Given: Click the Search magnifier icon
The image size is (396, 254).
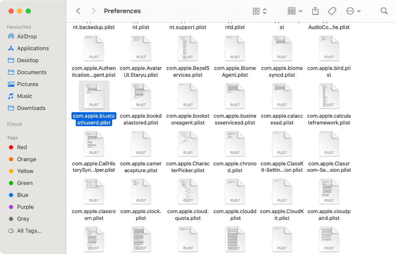Looking at the screenshot, I should click(384, 11).
